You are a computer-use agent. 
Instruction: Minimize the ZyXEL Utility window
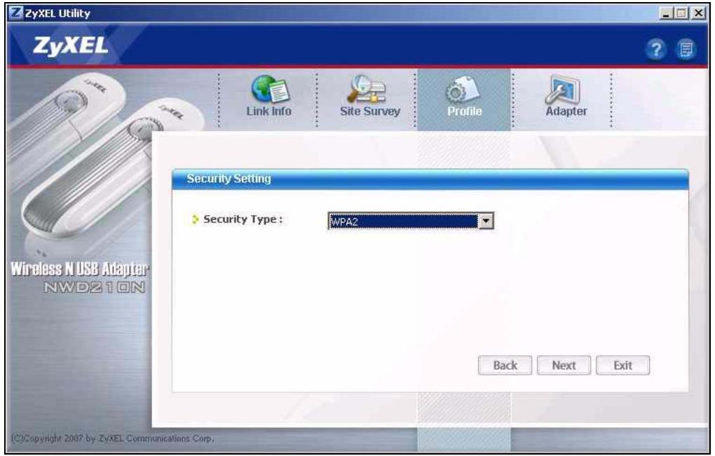point(666,13)
